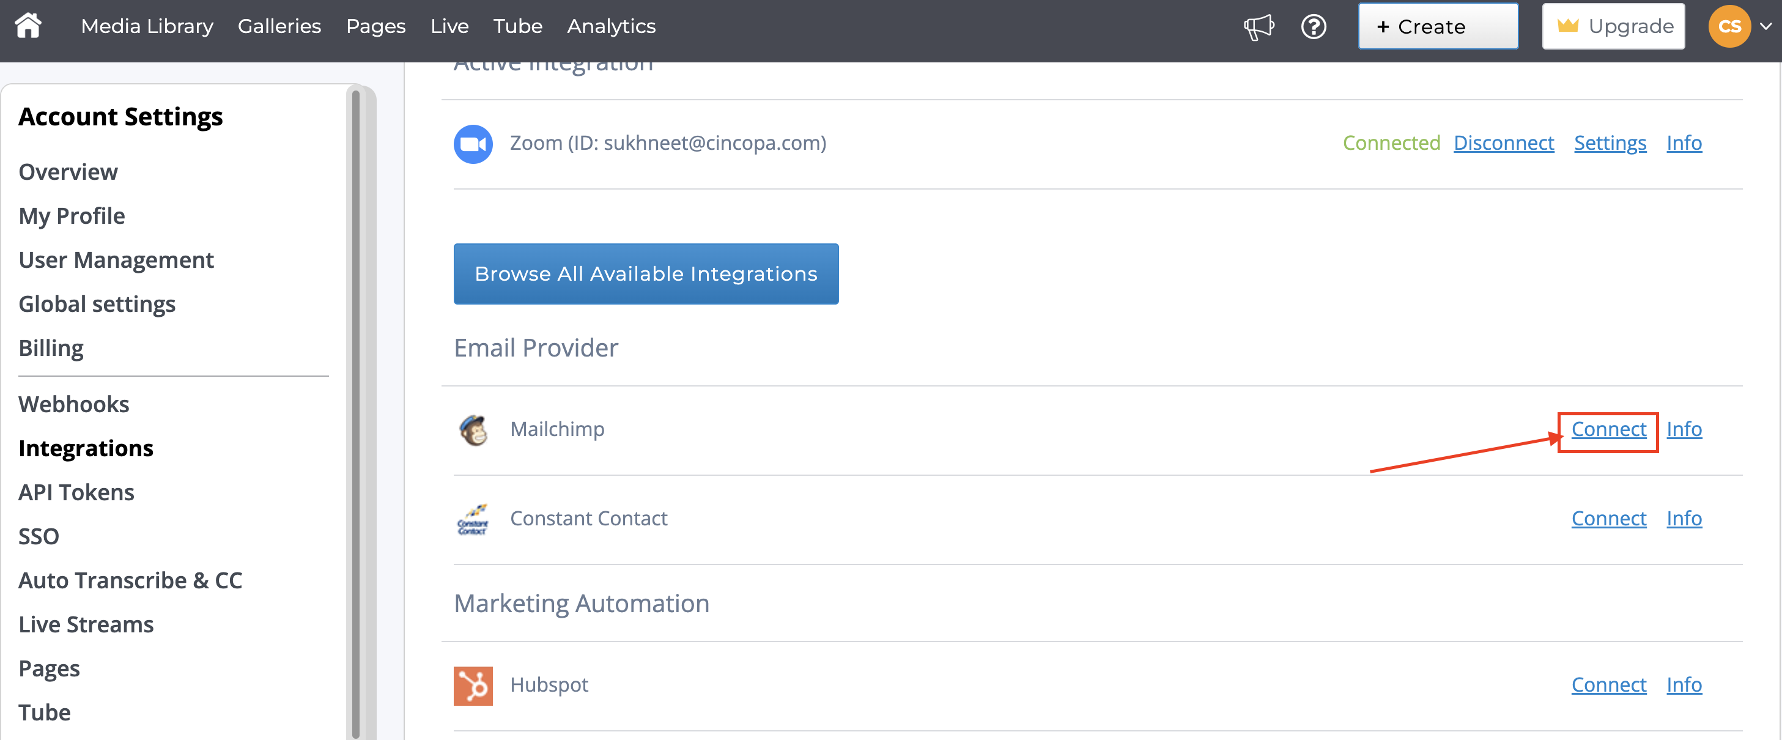Click the CS user avatar
The image size is (1782, 740).
click(1729, 26)
